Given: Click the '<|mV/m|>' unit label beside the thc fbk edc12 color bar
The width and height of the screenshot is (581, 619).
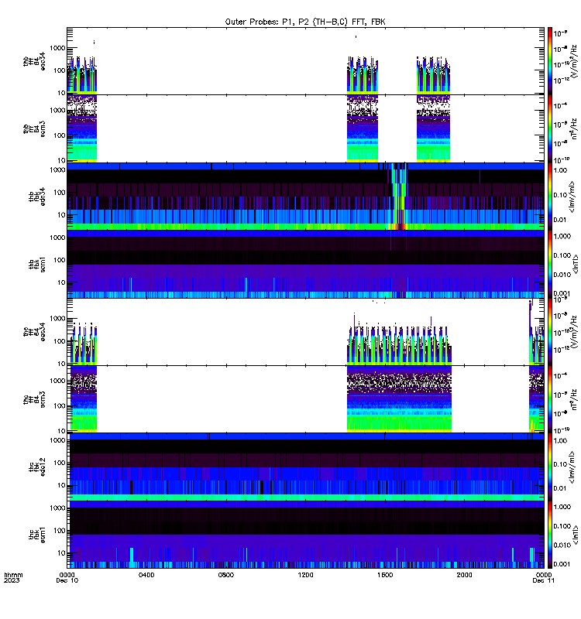Looking at the screenshot, I should 572,467.
